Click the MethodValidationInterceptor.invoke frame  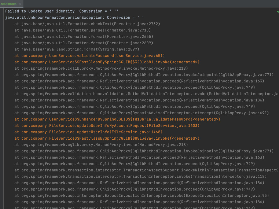[x=147, y=94]
